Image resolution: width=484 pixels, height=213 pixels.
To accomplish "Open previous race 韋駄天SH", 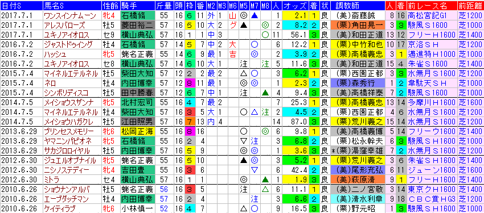I will [x=427, y=83].
